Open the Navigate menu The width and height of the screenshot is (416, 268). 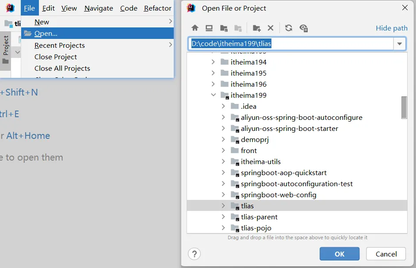click(99, 8)
